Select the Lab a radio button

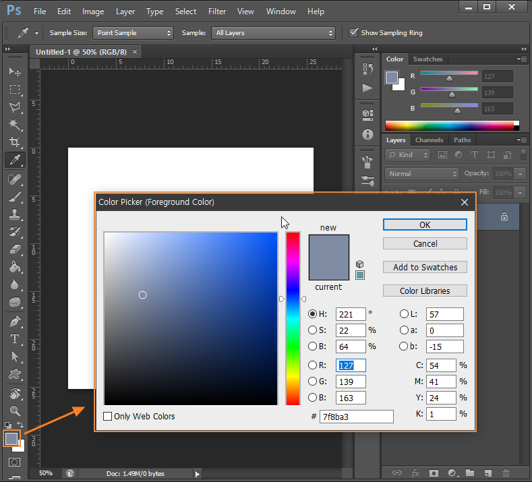(x=404, y=330)
